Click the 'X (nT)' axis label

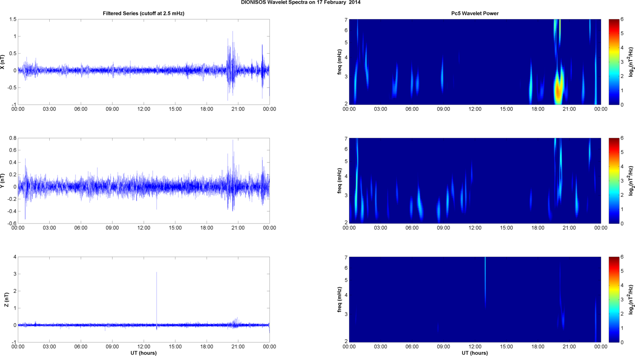pos(3,62)
